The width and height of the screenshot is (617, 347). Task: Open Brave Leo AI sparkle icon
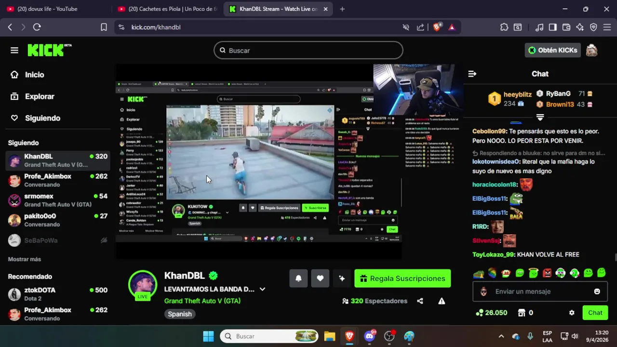(x=580, y=27)
